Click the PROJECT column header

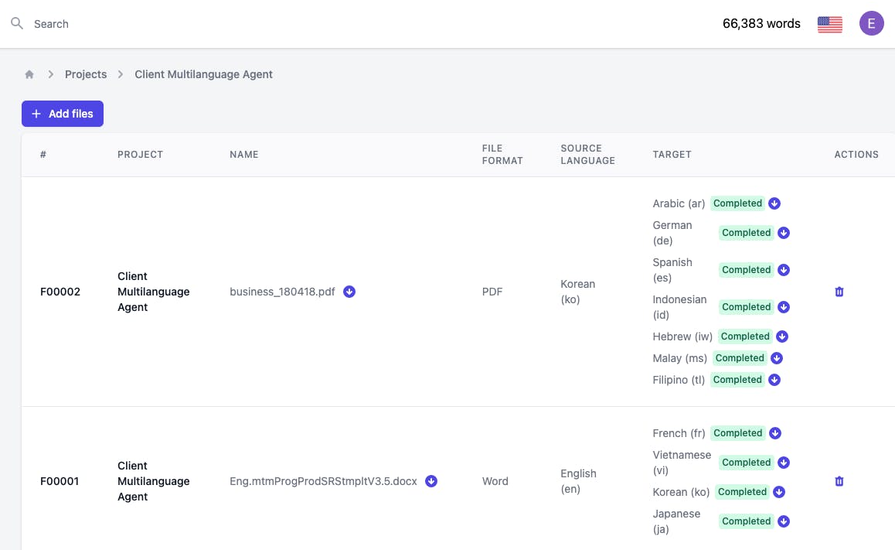(x=141, y=155)
